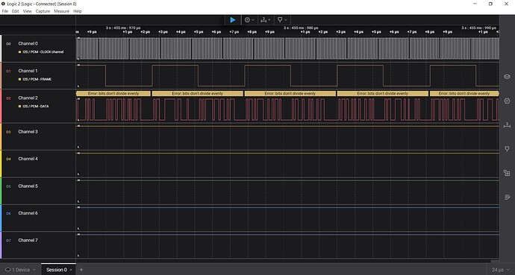Click the D1 channel index label

8,71
